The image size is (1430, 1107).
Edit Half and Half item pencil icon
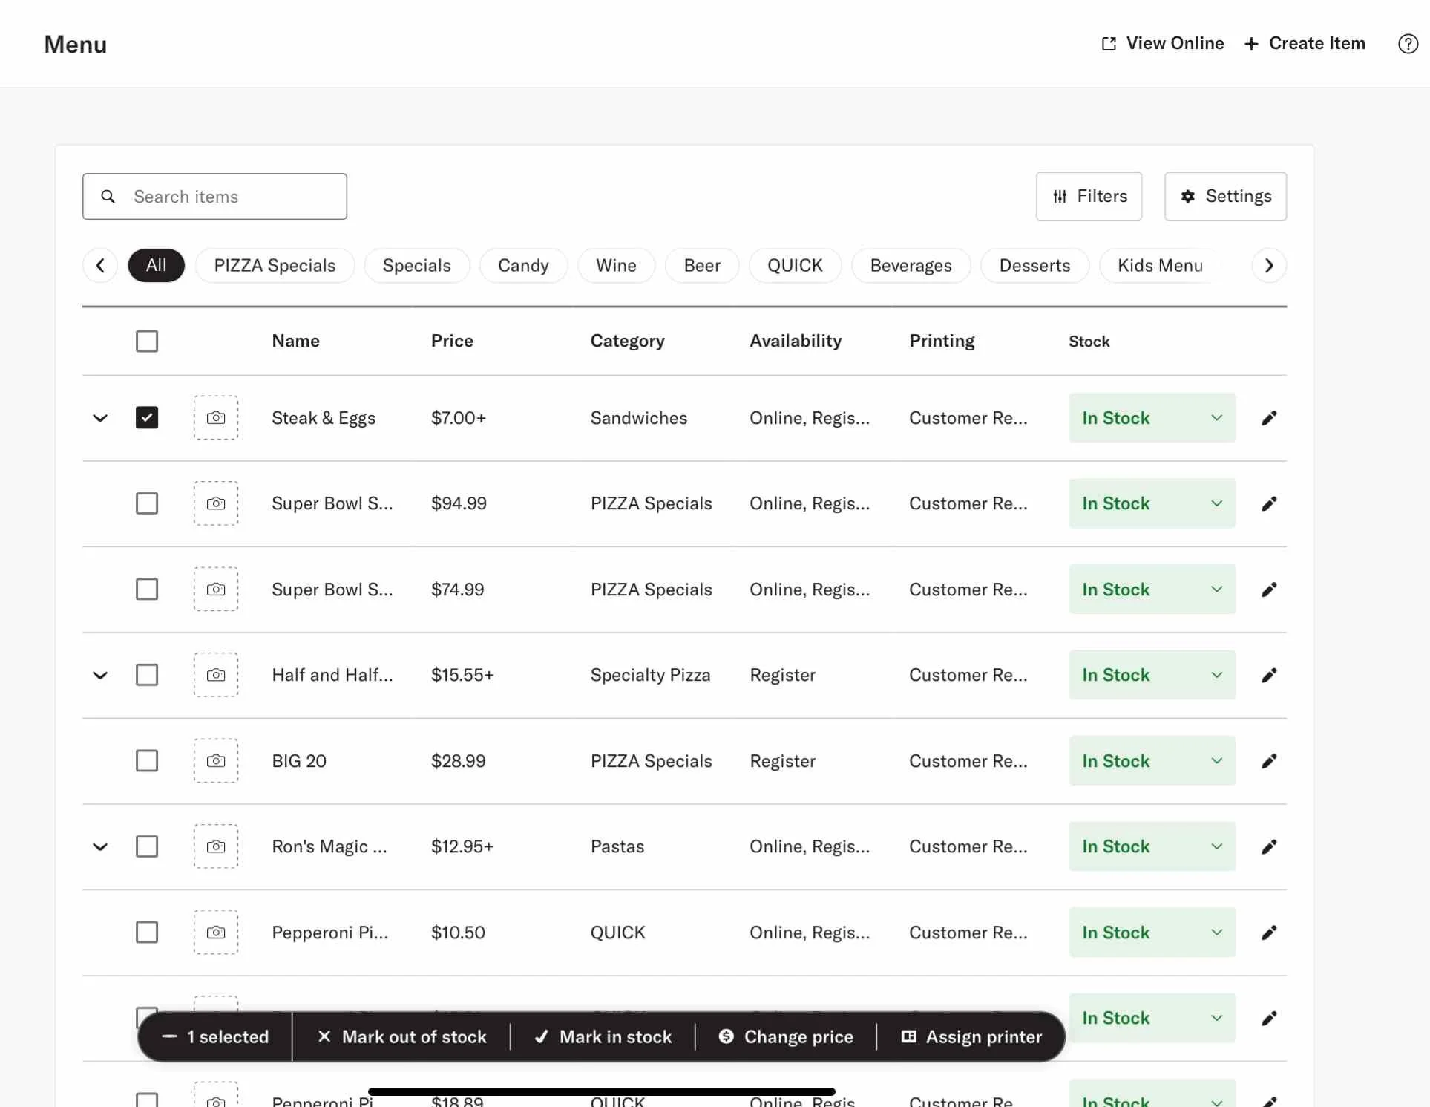tap(1269, 675)
